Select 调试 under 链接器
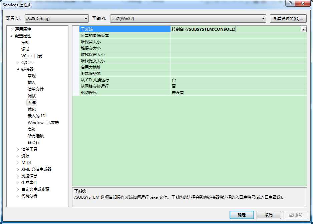The image size is (313, 224). point(32,96)
